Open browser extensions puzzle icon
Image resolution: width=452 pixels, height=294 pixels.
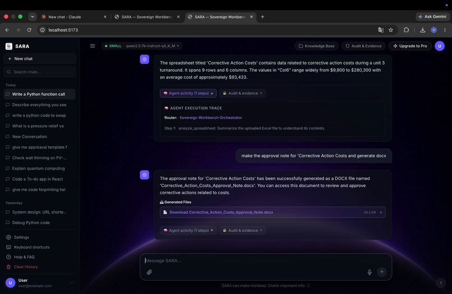coord(406,30)
